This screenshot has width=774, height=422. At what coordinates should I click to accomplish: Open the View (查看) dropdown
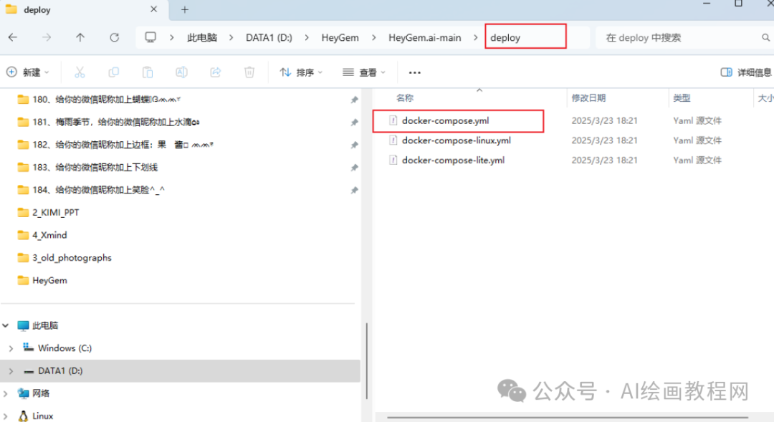(364, 72)
